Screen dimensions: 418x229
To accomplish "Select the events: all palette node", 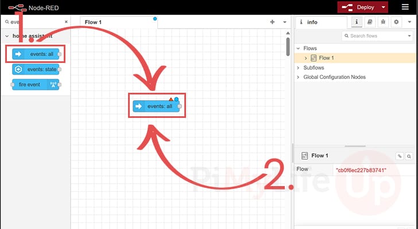I will click(x=36, y=54).
